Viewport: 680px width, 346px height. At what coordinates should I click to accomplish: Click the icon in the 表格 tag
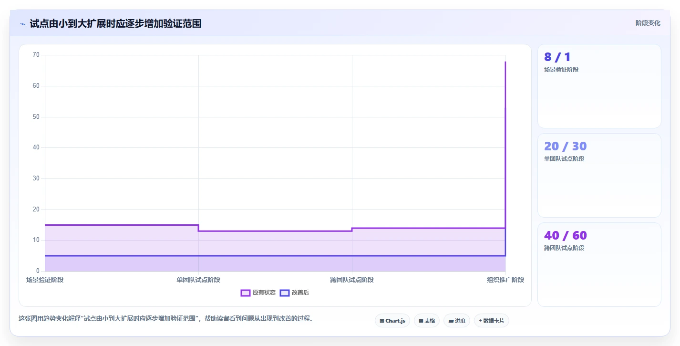[421, 321]
